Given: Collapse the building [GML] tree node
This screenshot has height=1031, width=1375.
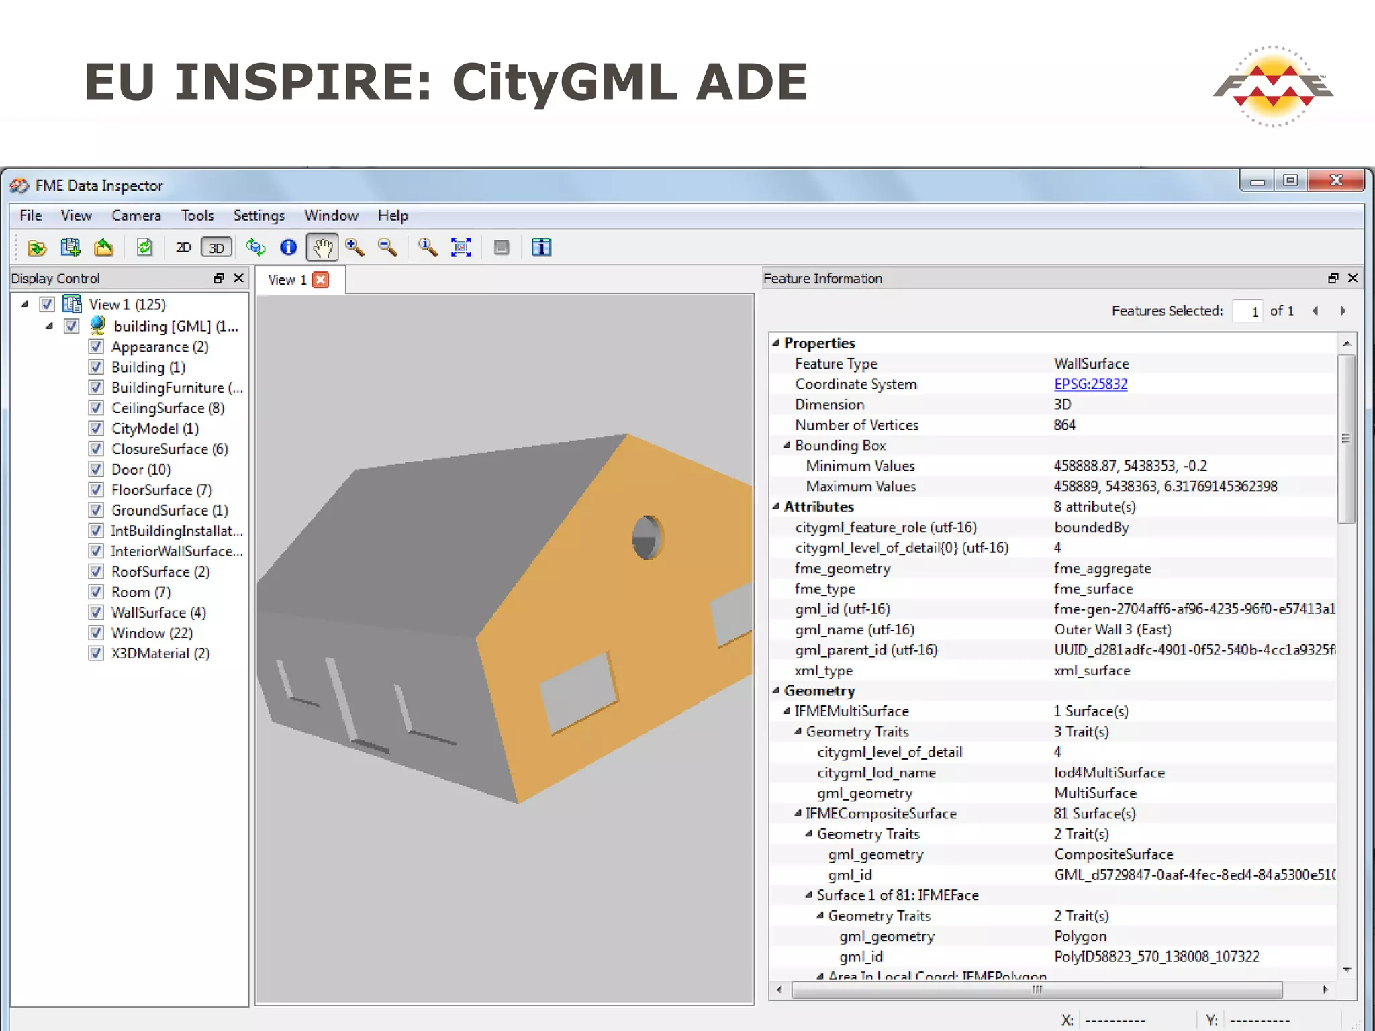Looking at the screenshot, I should 50,326.
